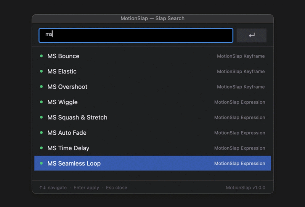Click the Enter apply hint text
The image size is (305, 207).
[86, 188]
